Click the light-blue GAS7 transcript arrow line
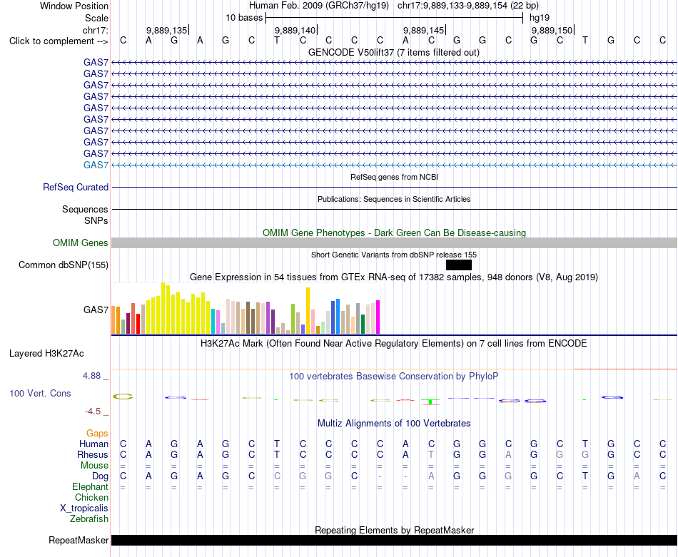Viewport: 678px width, 557px height. pyautogui.click(x=394, y=165)
